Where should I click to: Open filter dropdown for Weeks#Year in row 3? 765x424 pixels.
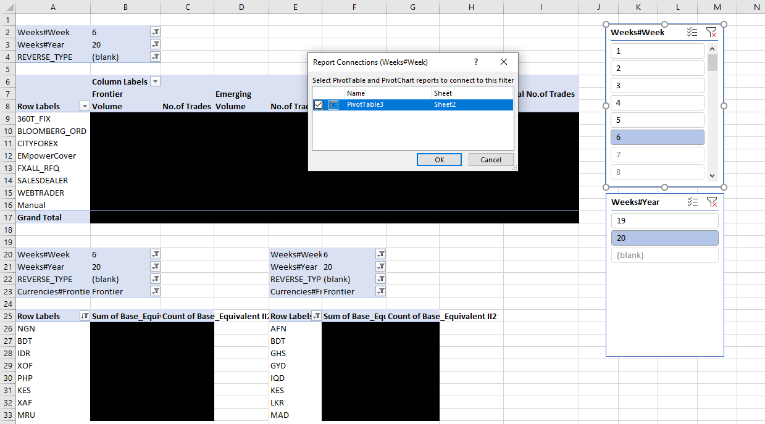click(156, 44)
